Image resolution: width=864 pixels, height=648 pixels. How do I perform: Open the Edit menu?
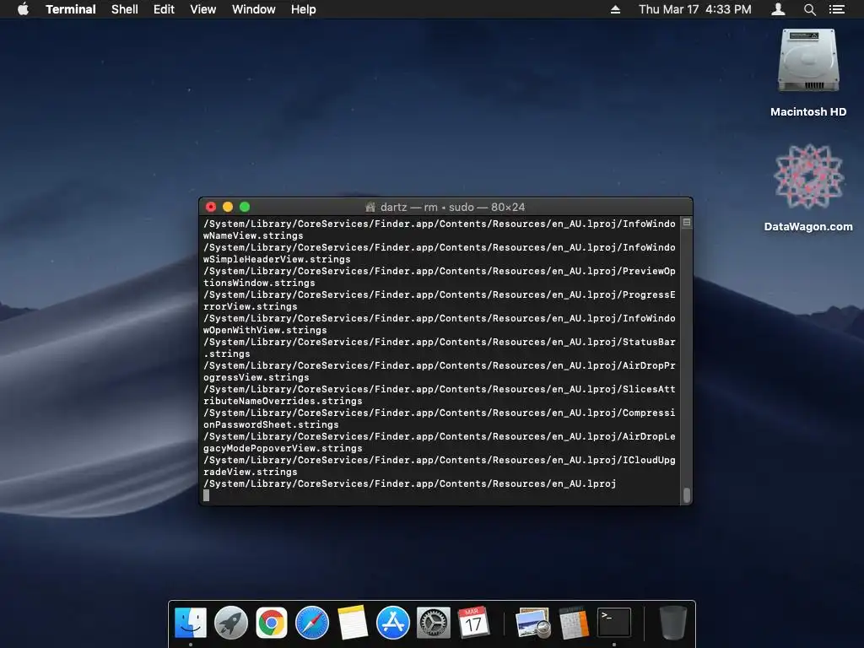pos(164,9)
